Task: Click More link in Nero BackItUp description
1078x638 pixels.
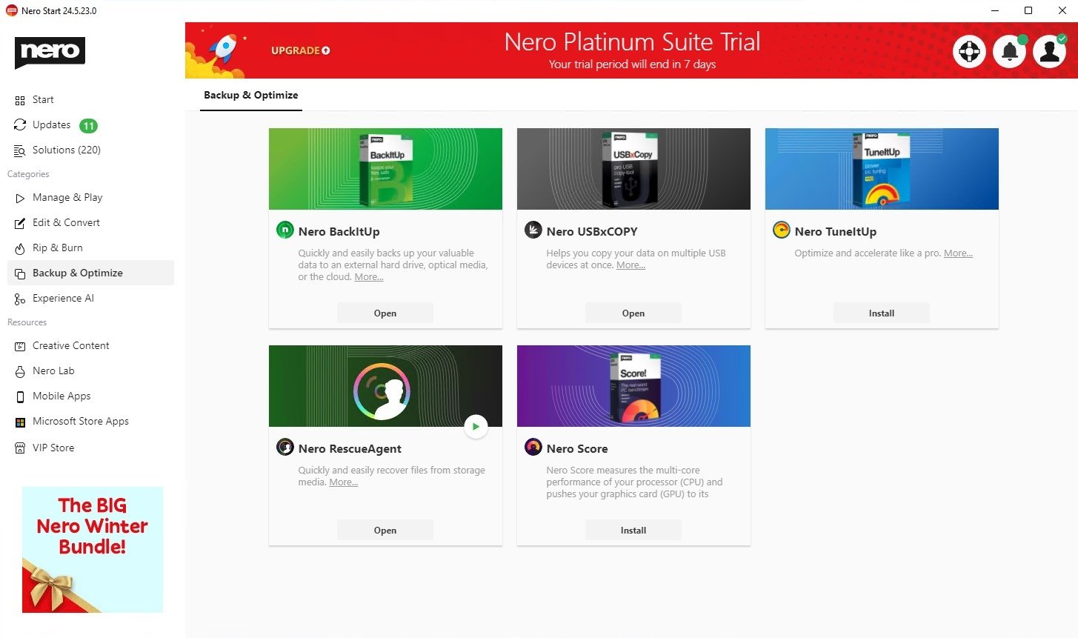Action: point(369,277)
